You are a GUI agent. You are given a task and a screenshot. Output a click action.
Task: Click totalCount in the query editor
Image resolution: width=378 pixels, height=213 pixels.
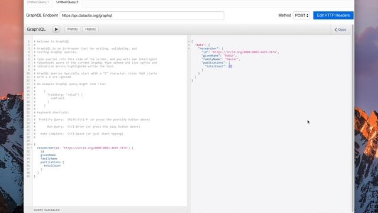tap(53, 166)
